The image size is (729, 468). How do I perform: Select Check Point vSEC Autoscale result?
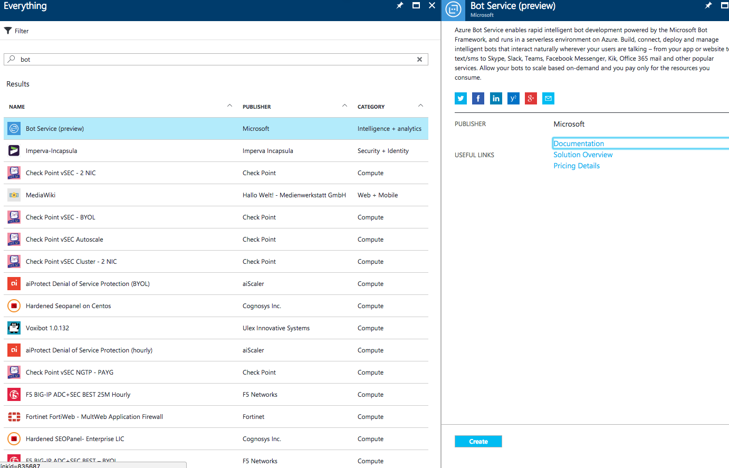pos(216,240)
